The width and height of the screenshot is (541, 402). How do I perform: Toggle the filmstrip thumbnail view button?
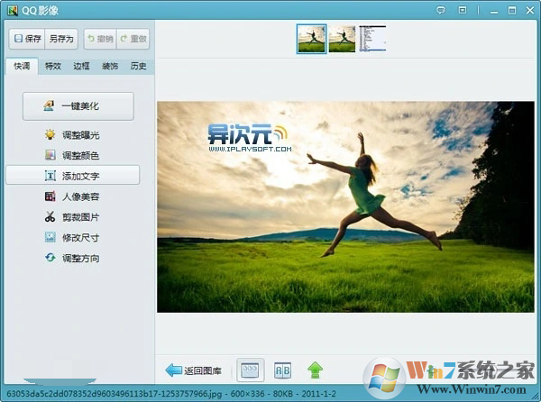tap(250, 370)
